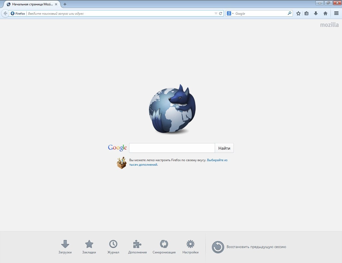Reload the current page
The image size is (342, 263).
click(221, 13)
